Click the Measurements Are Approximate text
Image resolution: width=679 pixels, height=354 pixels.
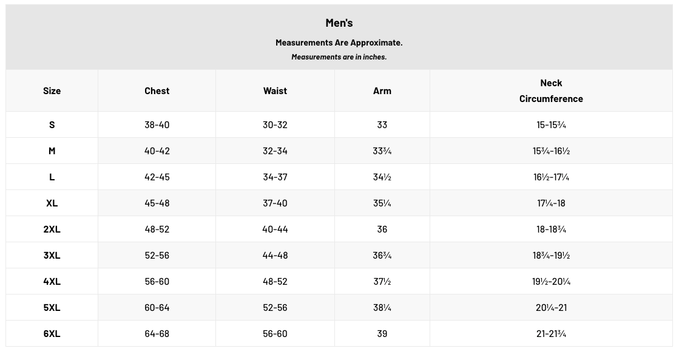(x=339, y=43)
